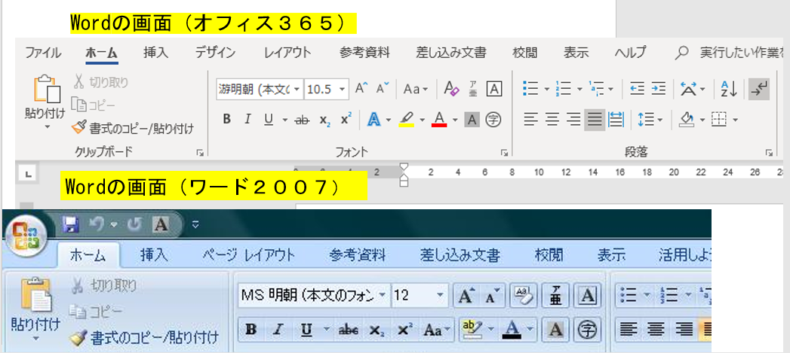
Task: Apply yellow highlight color in Office 365
Action: [x=406, y=120]
